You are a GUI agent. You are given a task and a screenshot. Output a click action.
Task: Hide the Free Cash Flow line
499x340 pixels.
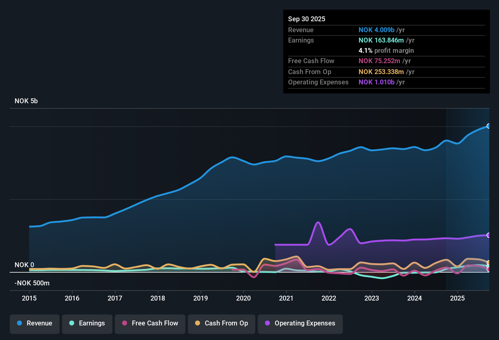(x=150, y=323)
